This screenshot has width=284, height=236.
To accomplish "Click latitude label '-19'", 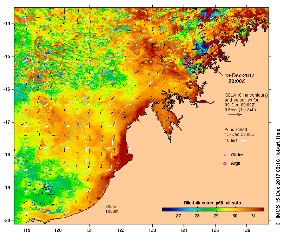I will [7, 188].
